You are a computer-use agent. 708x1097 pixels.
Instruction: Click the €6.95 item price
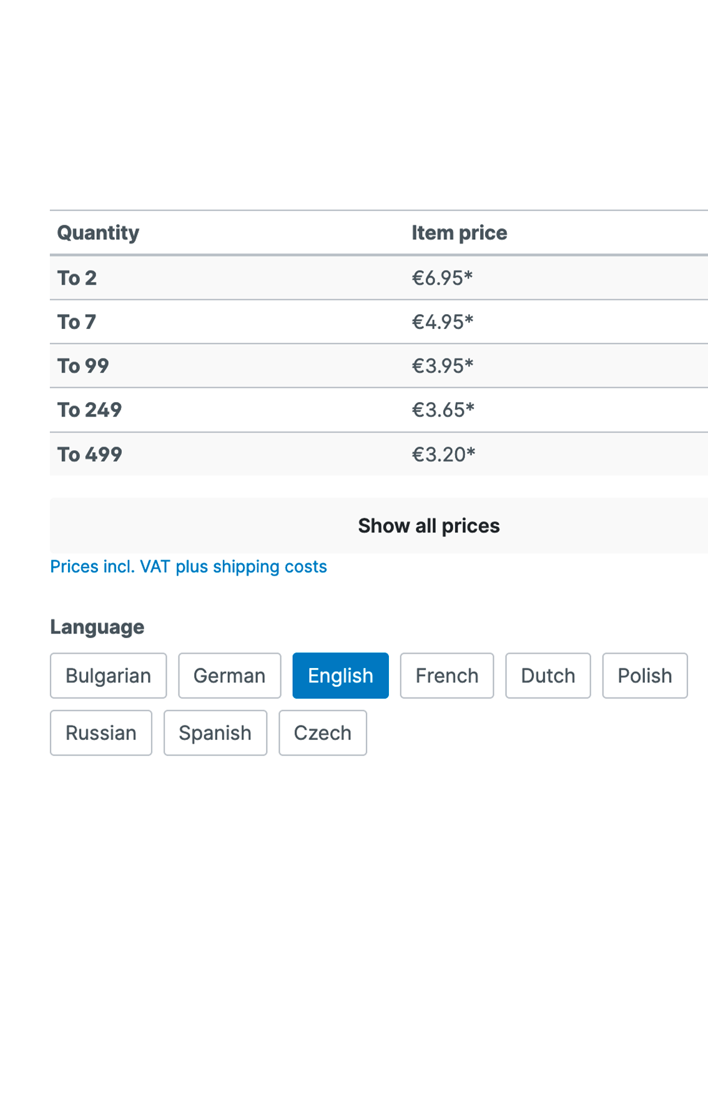(442, 278)
